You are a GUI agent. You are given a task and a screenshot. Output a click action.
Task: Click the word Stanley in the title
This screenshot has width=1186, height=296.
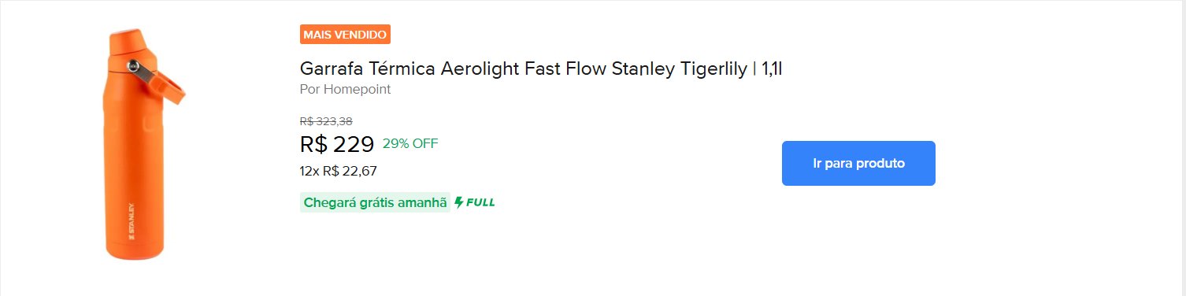click(643, 69)
